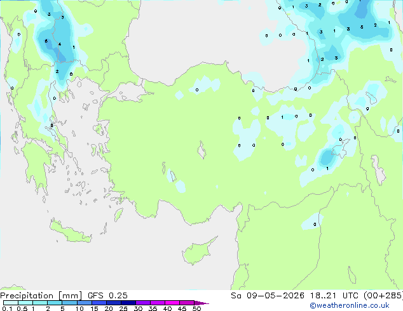This screenshot has height=311, width=403.
Task: Click the '10' legend scale label
Action: [79, 308]
